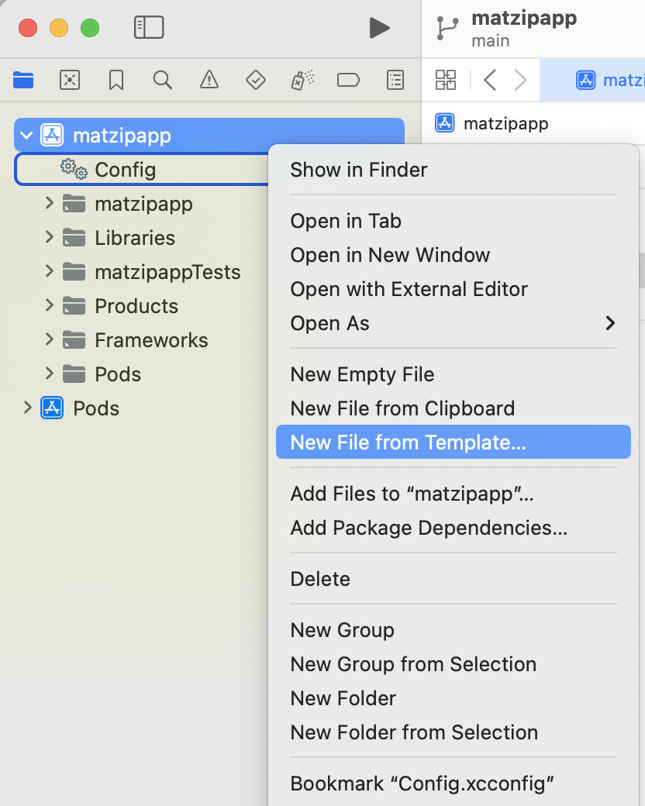Toggle the navigator sidebar visibility
This screenshot has width=645, height=806.
(149, 27)
